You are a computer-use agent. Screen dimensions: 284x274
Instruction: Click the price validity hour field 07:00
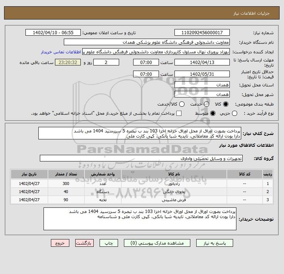tap(146, 74)
